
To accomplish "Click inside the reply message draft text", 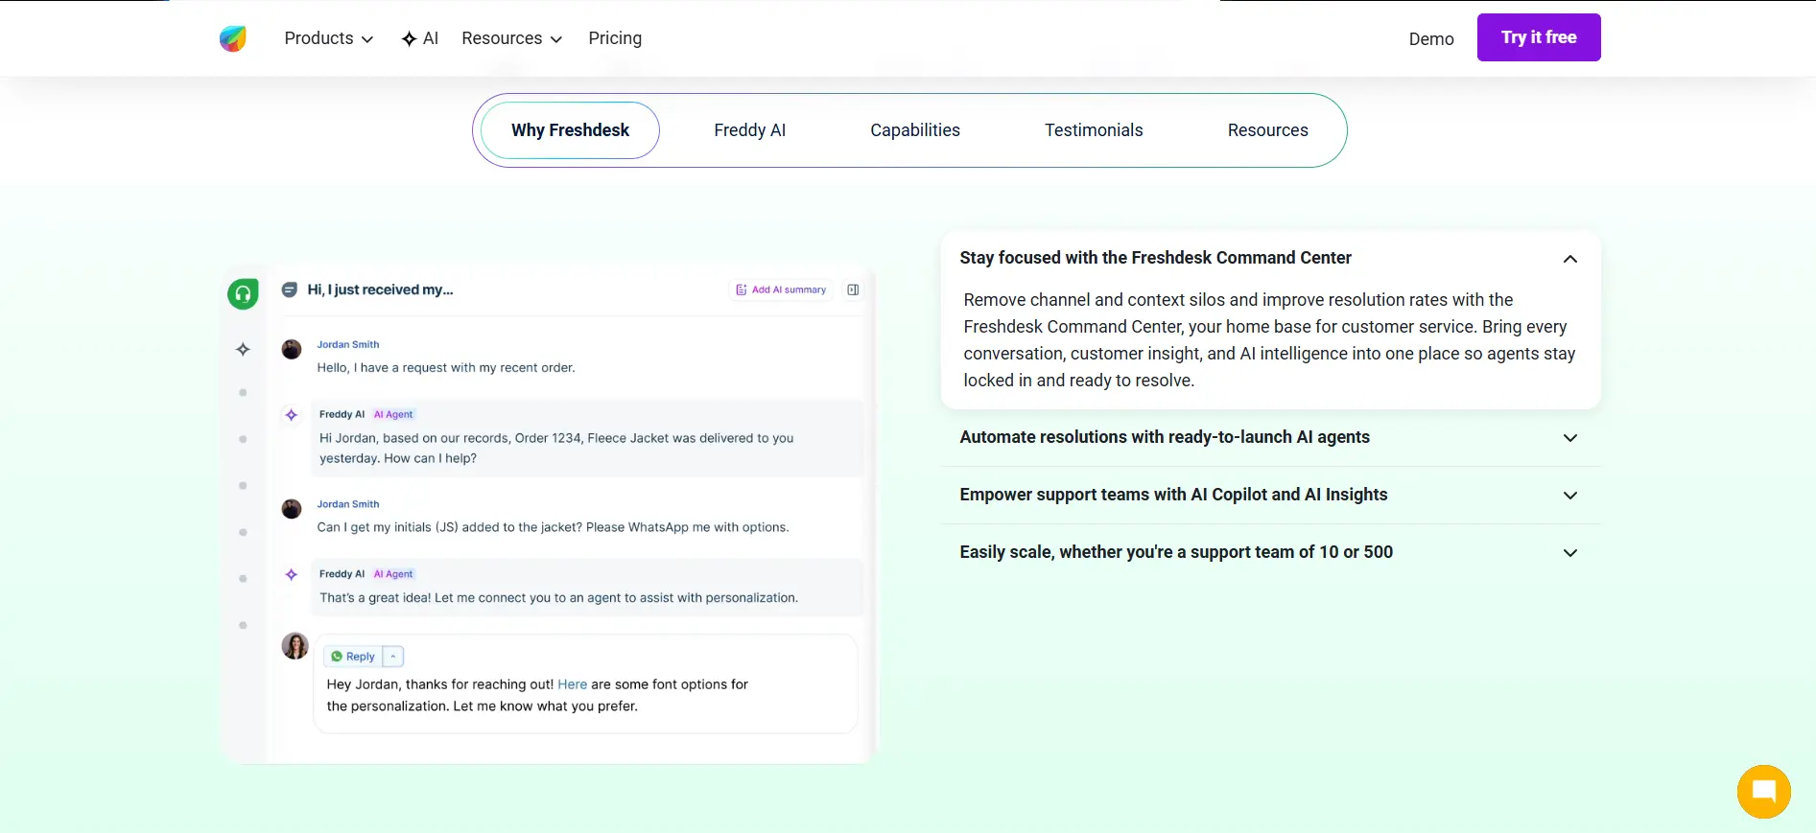I will click(x=537, y=695).
